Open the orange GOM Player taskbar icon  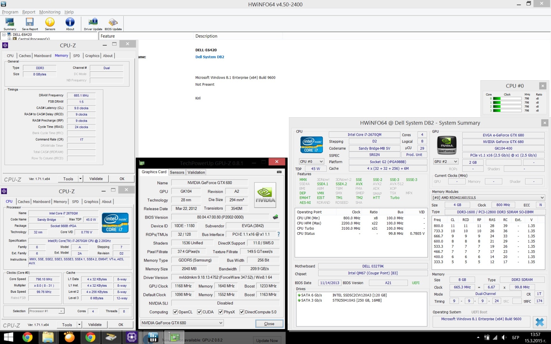point(69,337)
